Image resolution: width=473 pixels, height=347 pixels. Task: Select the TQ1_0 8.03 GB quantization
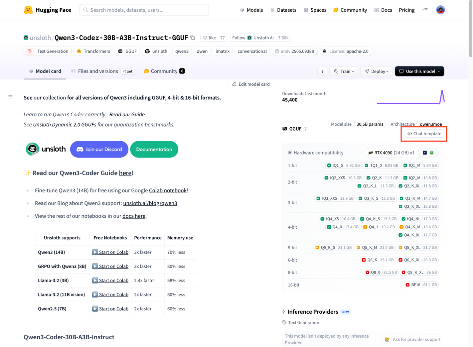[381, 165]
